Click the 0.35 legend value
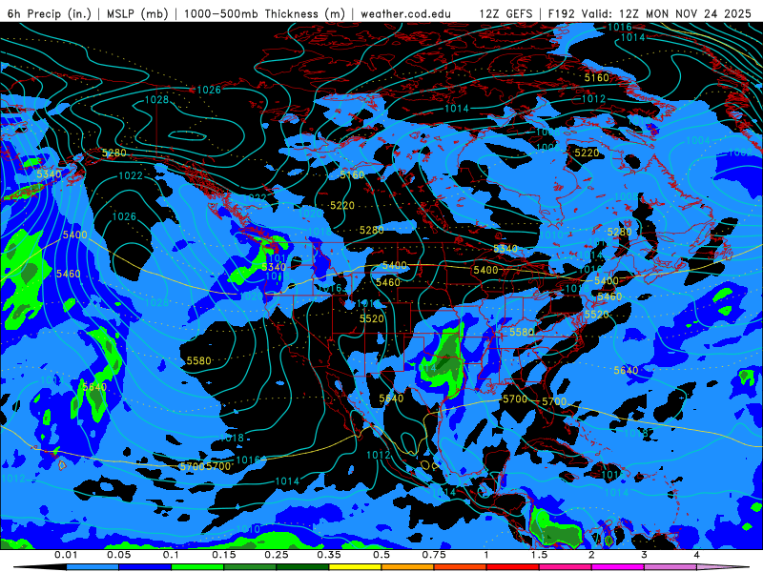The width and height of the screenshot is (763, 572). (x=329, y=555)
